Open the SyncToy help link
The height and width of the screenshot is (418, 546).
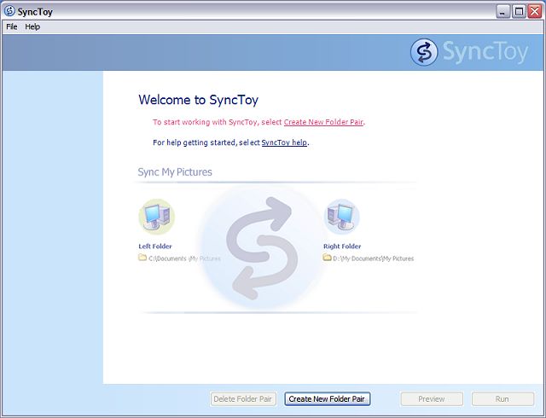284,142
